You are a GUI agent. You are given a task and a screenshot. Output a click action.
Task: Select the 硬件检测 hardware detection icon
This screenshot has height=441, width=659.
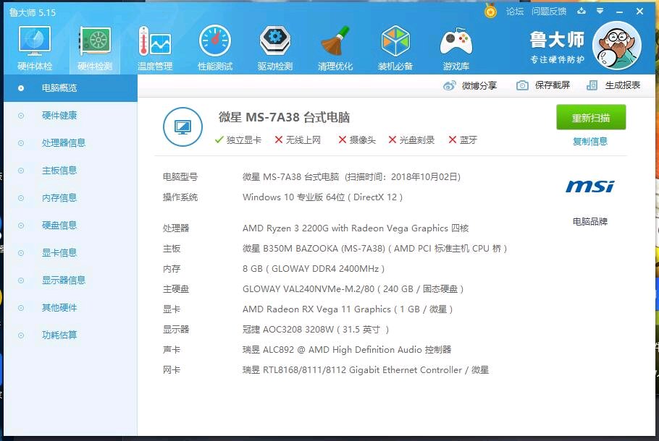[95, 48]
